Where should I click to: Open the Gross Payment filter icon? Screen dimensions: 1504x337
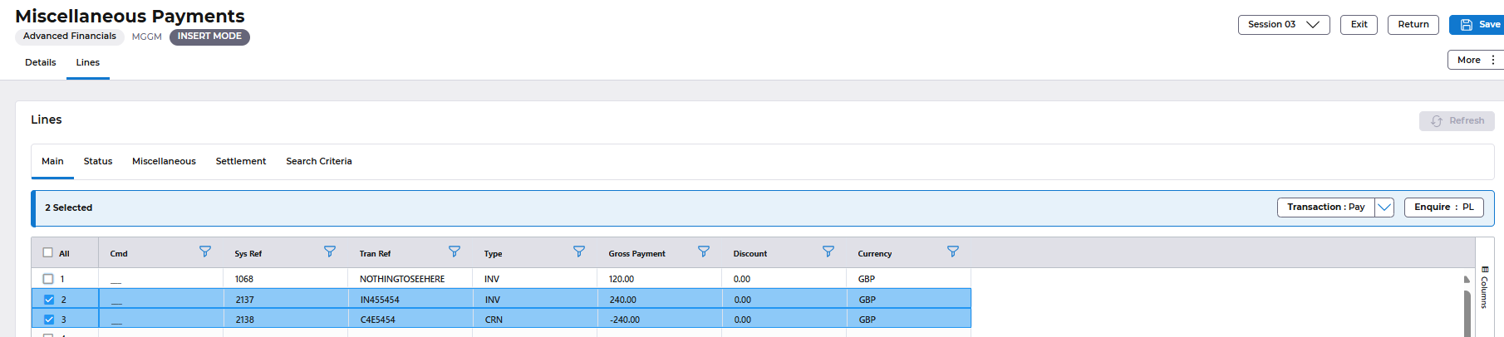pyautogui.click(x=704, y=252)
